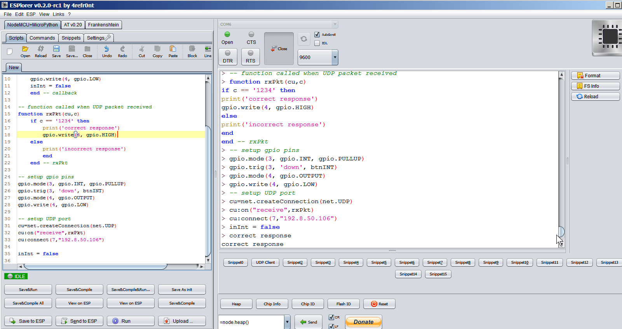The width and height of the screenshot is (622, 329).
Task: Switch to the Frankenshtein tab
Action: (103, 24)
